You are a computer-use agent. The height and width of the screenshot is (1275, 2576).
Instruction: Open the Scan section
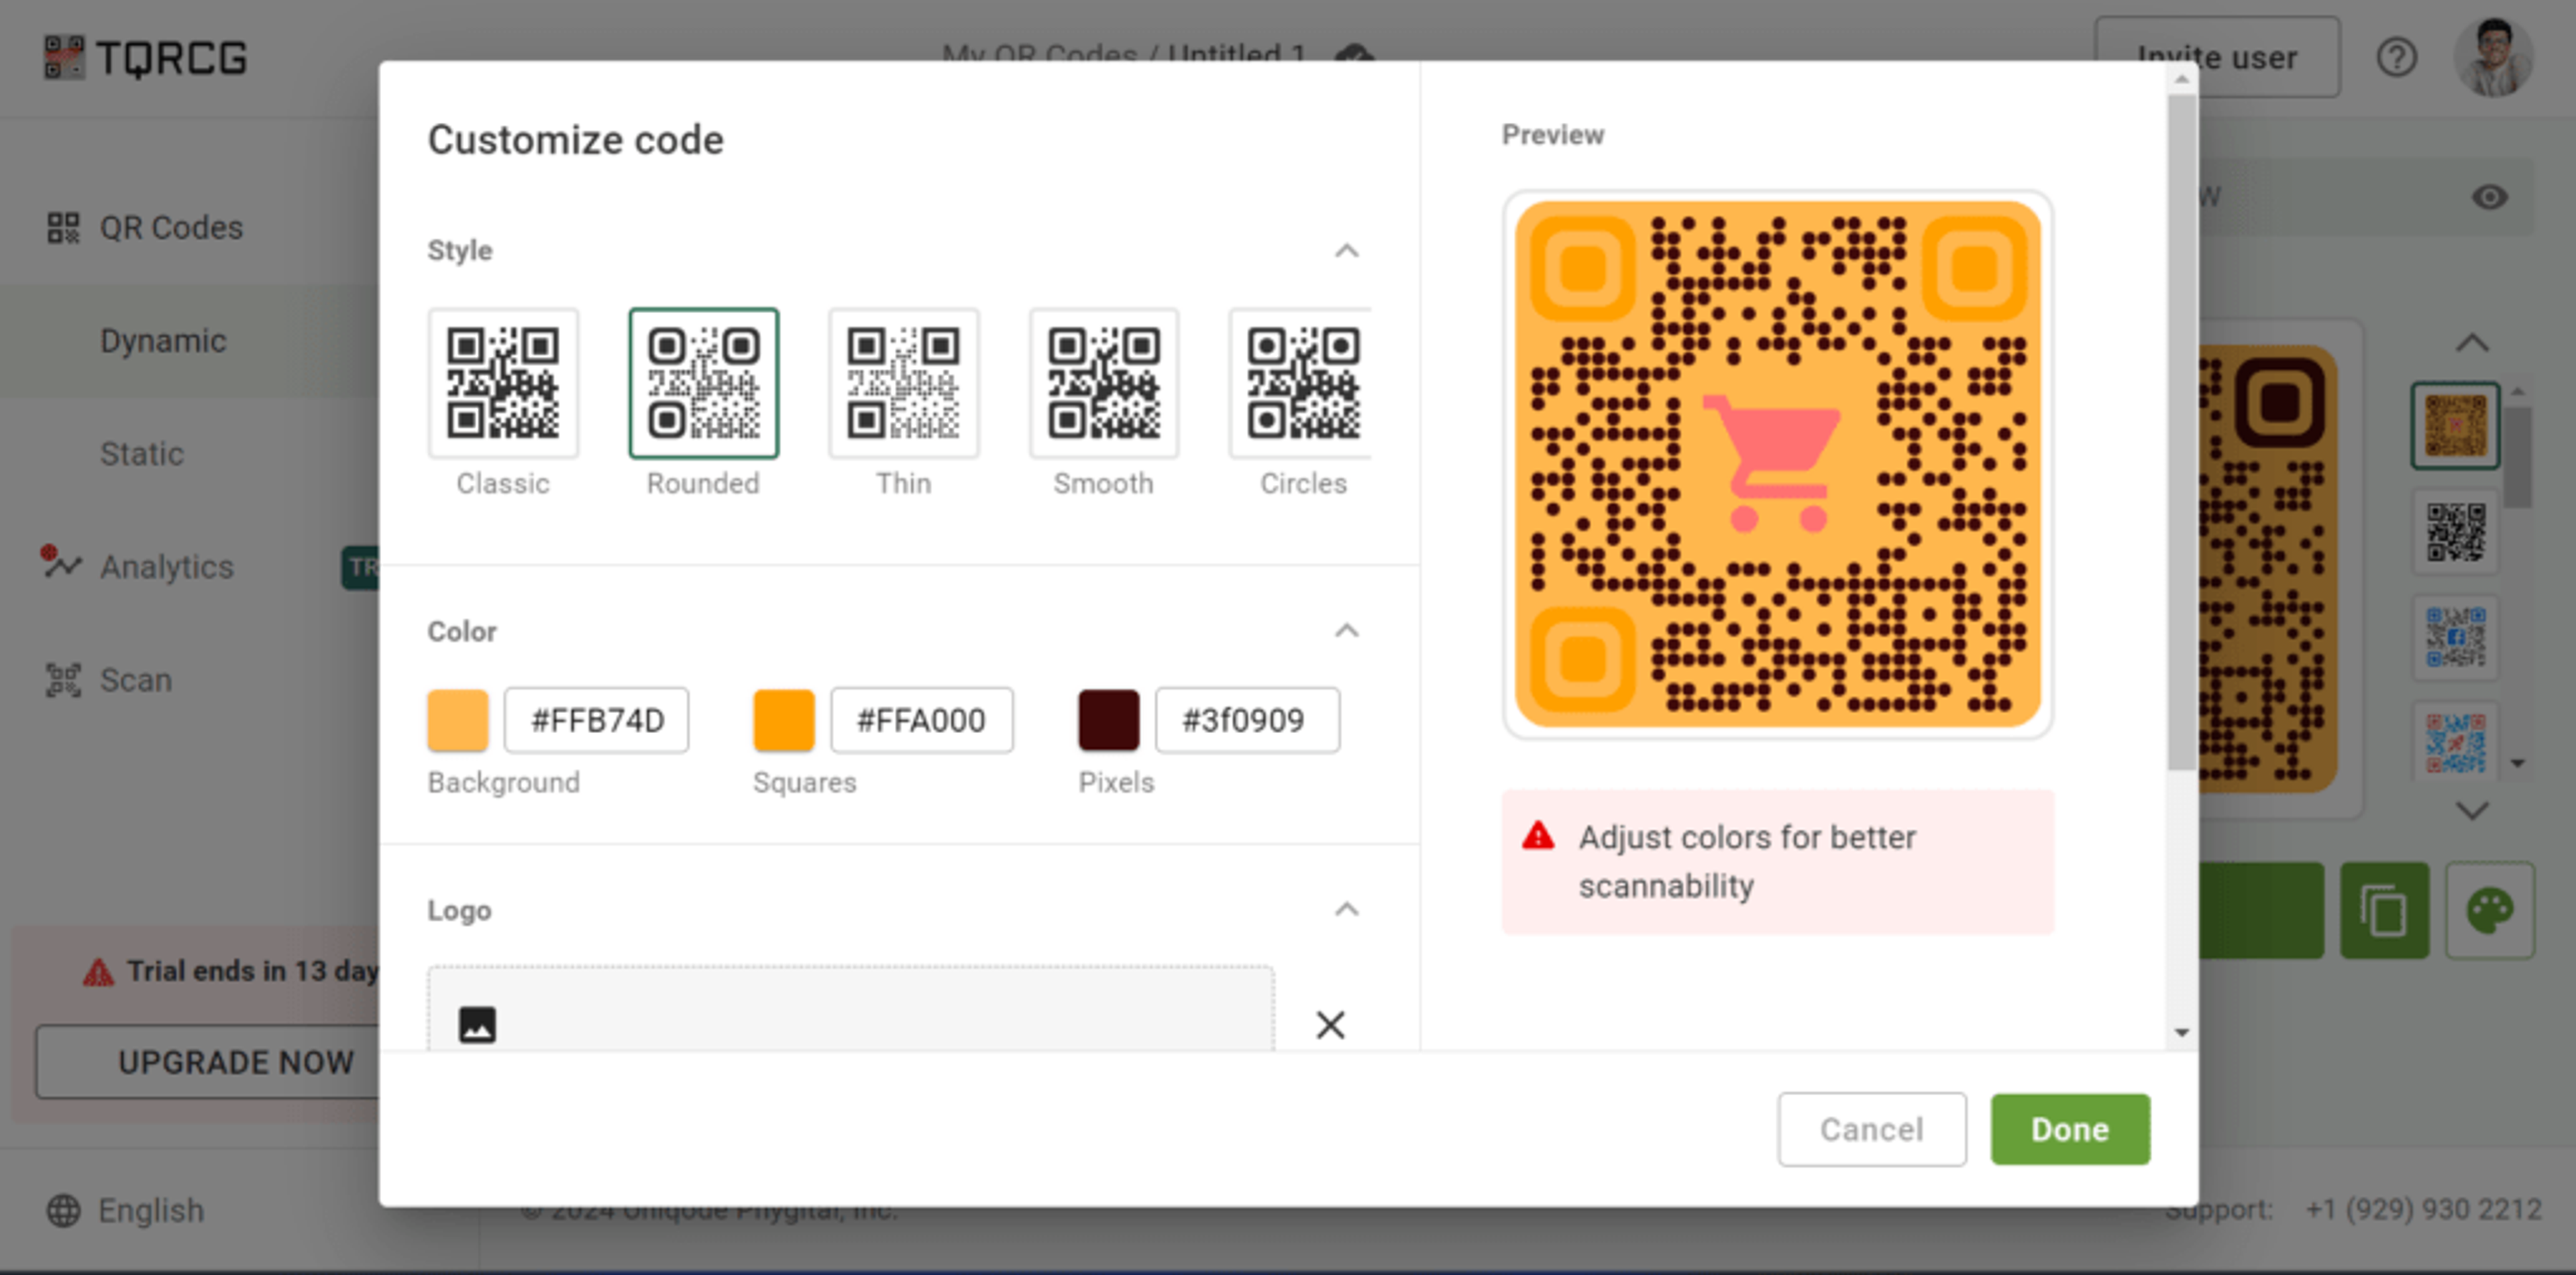tap(136, 680)
